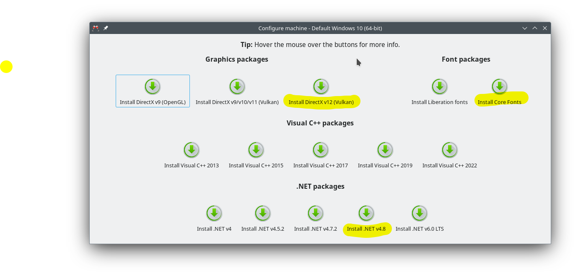The image size is (578, 276).
Task: Maximize the Configure machine window
Action: point(535,28)
